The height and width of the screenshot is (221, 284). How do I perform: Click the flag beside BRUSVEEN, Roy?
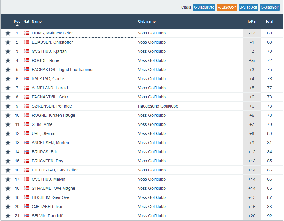point(27,161)
